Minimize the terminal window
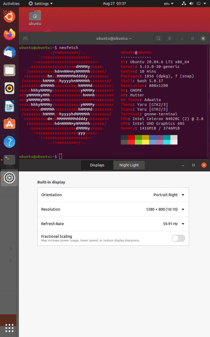 [x=182, y=38]
